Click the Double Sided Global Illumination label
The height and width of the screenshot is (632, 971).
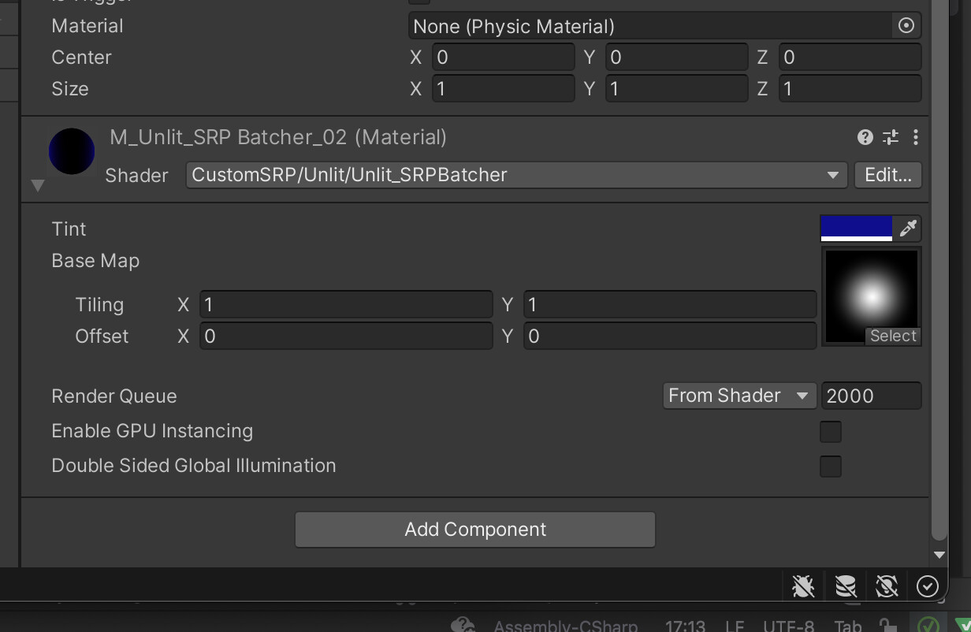pos(194,466)
